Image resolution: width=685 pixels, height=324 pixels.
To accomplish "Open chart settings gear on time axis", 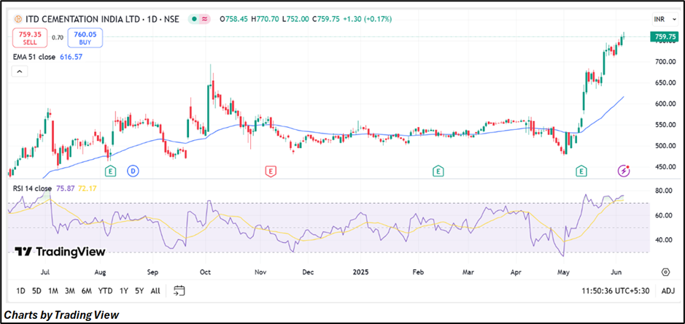I will [x=665, y=272].
